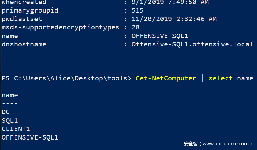Screen dimensions: 257x150
Task: Select the SQL1 computer entry
Action: tap(9, 120)
